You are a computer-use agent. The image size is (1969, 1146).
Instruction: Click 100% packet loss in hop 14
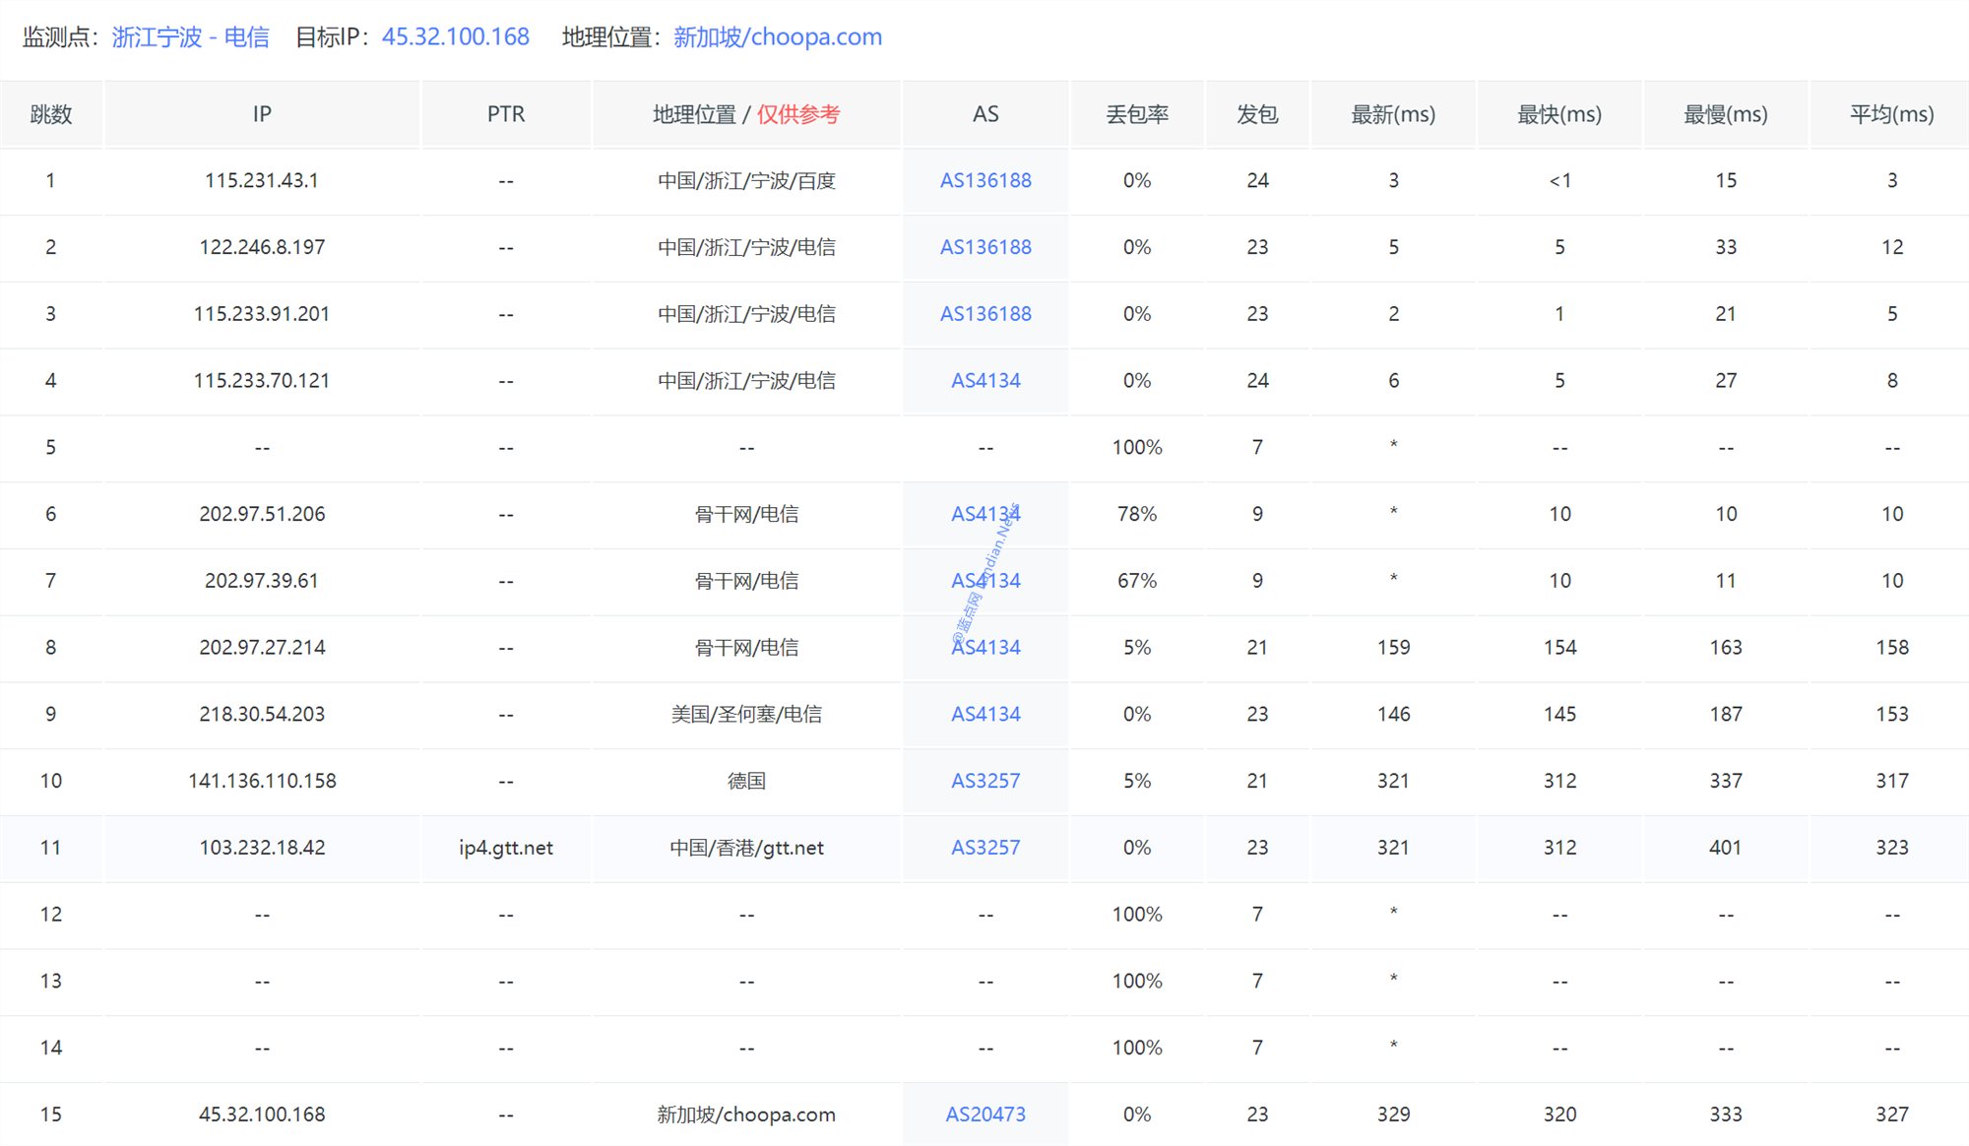tap(1137, 1048)
